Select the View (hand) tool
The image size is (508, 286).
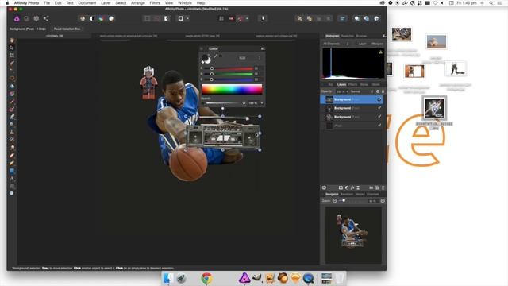(12, 41)
